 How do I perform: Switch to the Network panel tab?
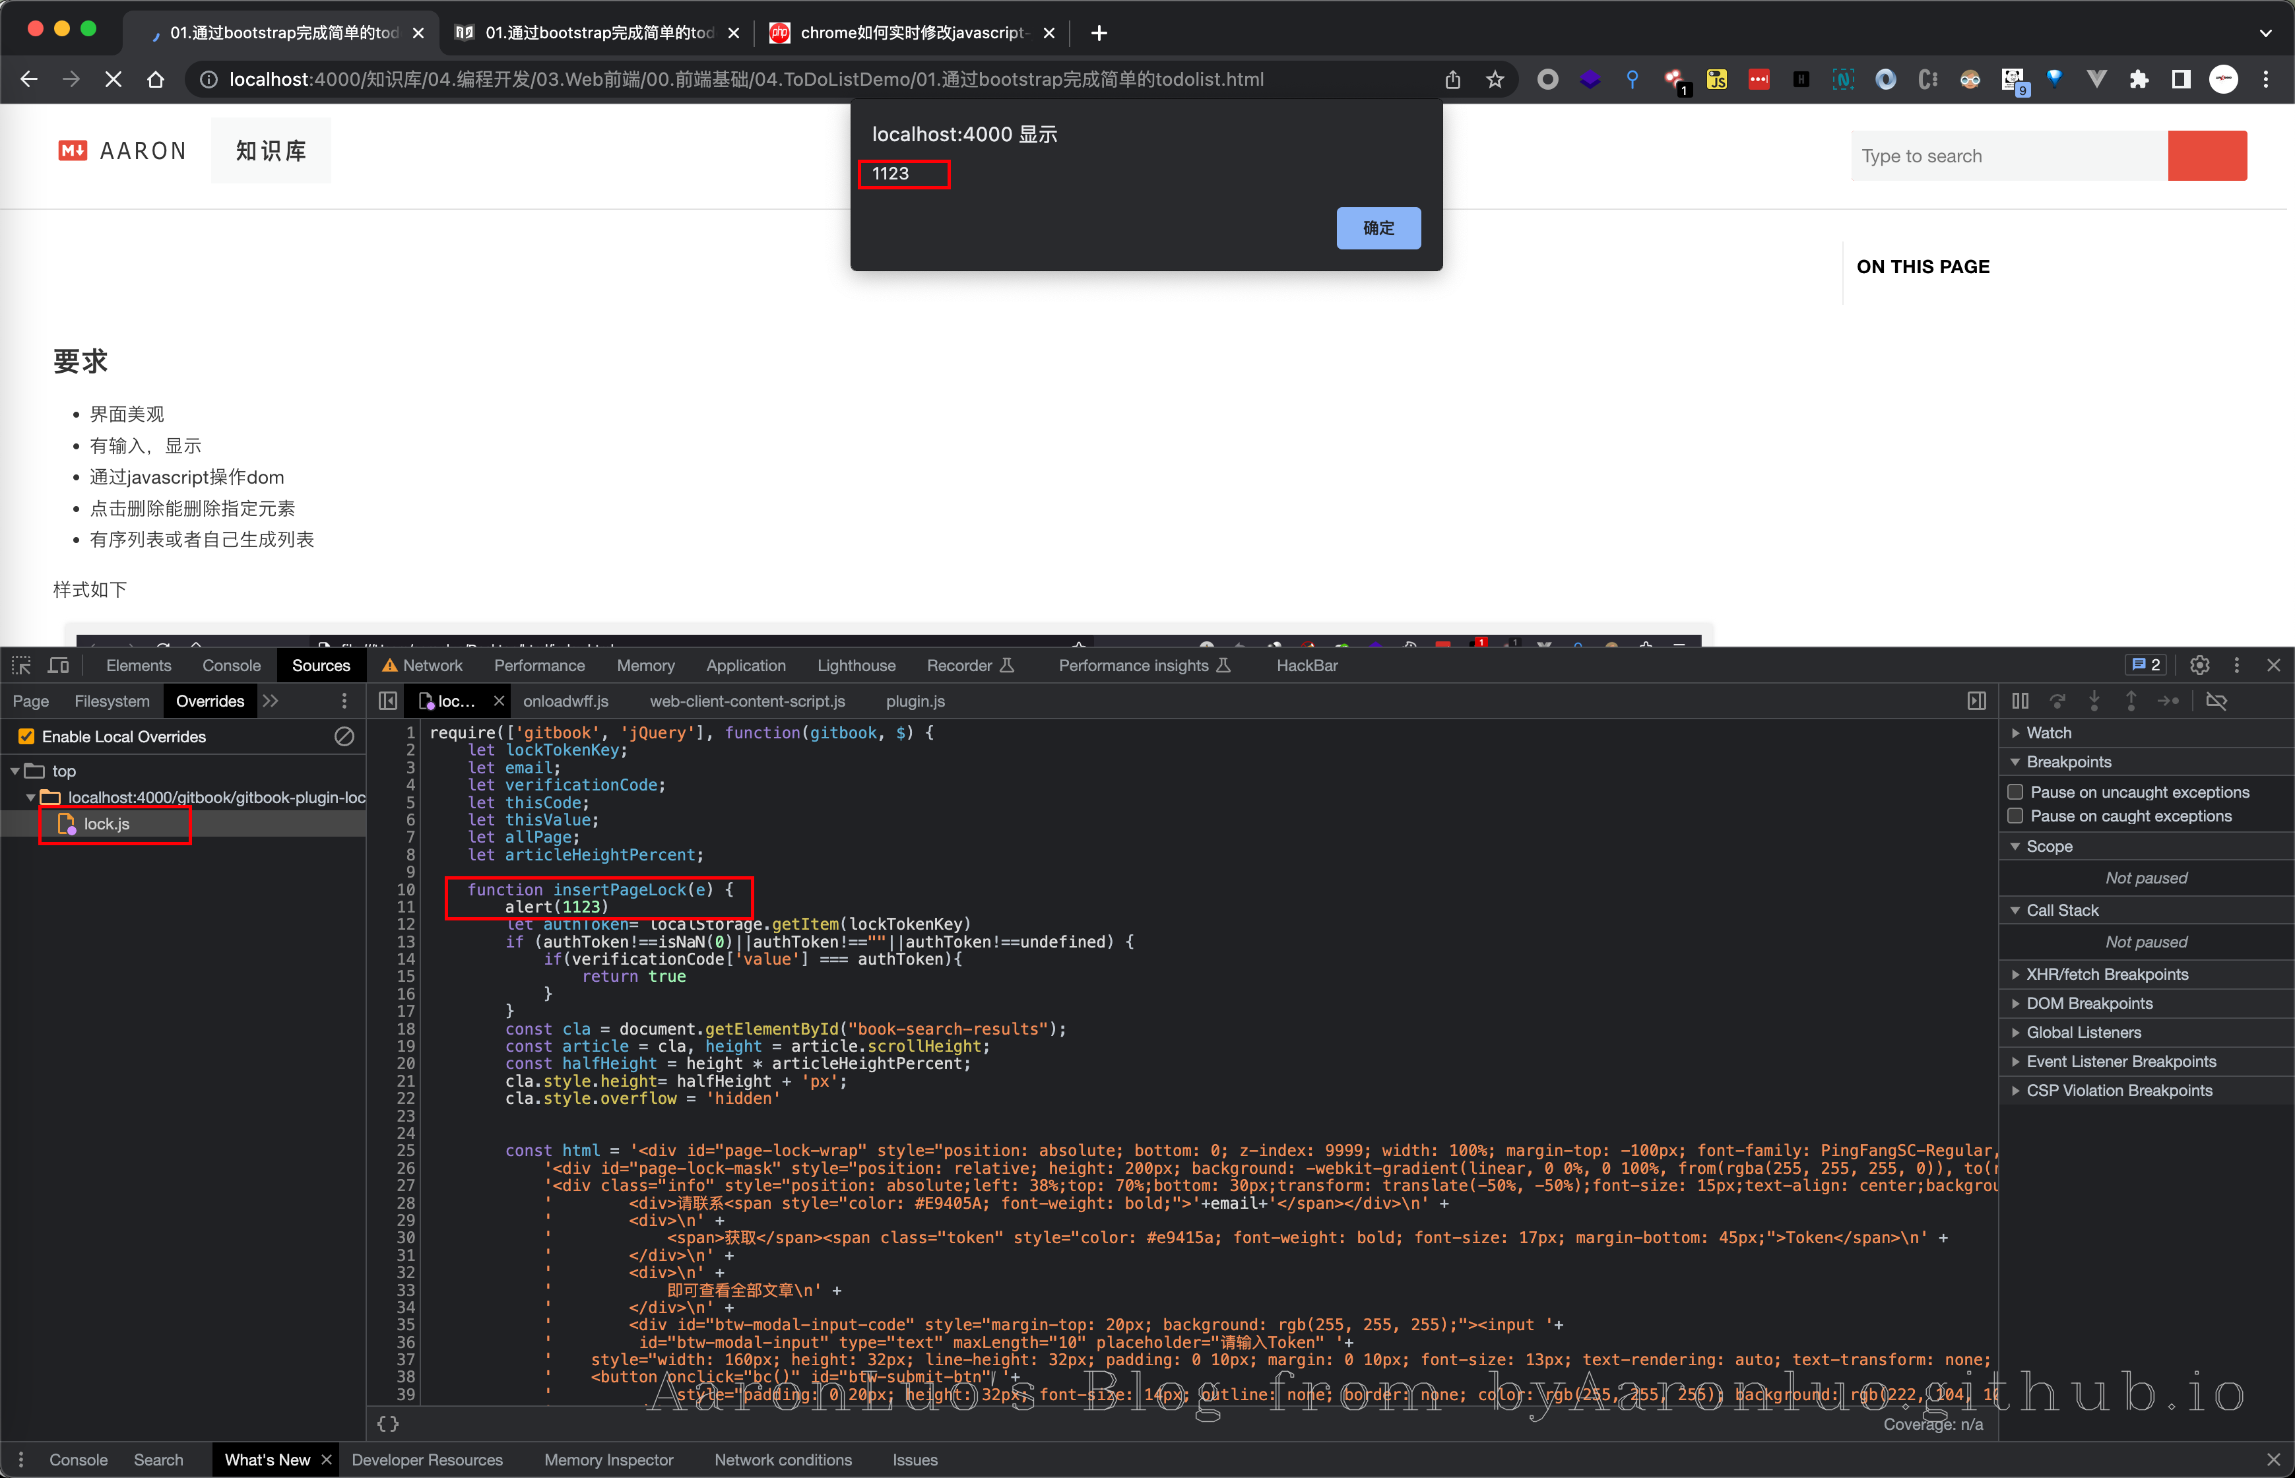coord(432,665)
